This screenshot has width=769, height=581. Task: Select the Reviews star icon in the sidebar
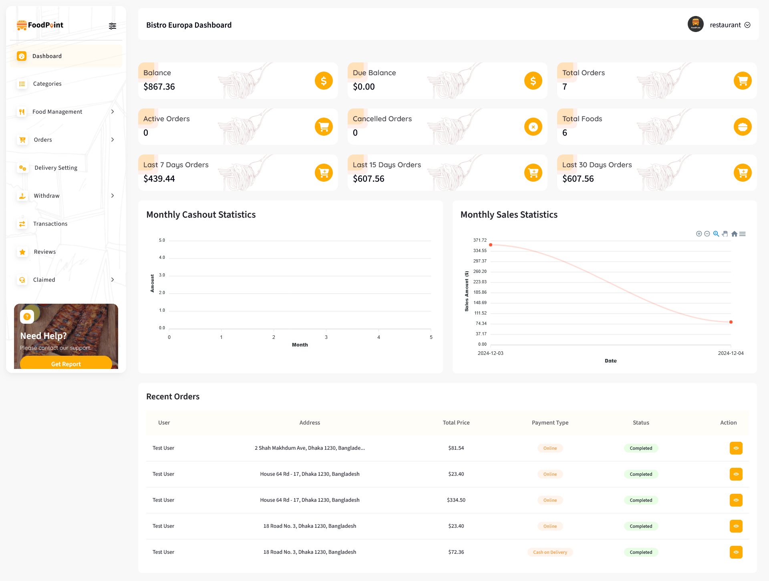[x=22, y=252]
